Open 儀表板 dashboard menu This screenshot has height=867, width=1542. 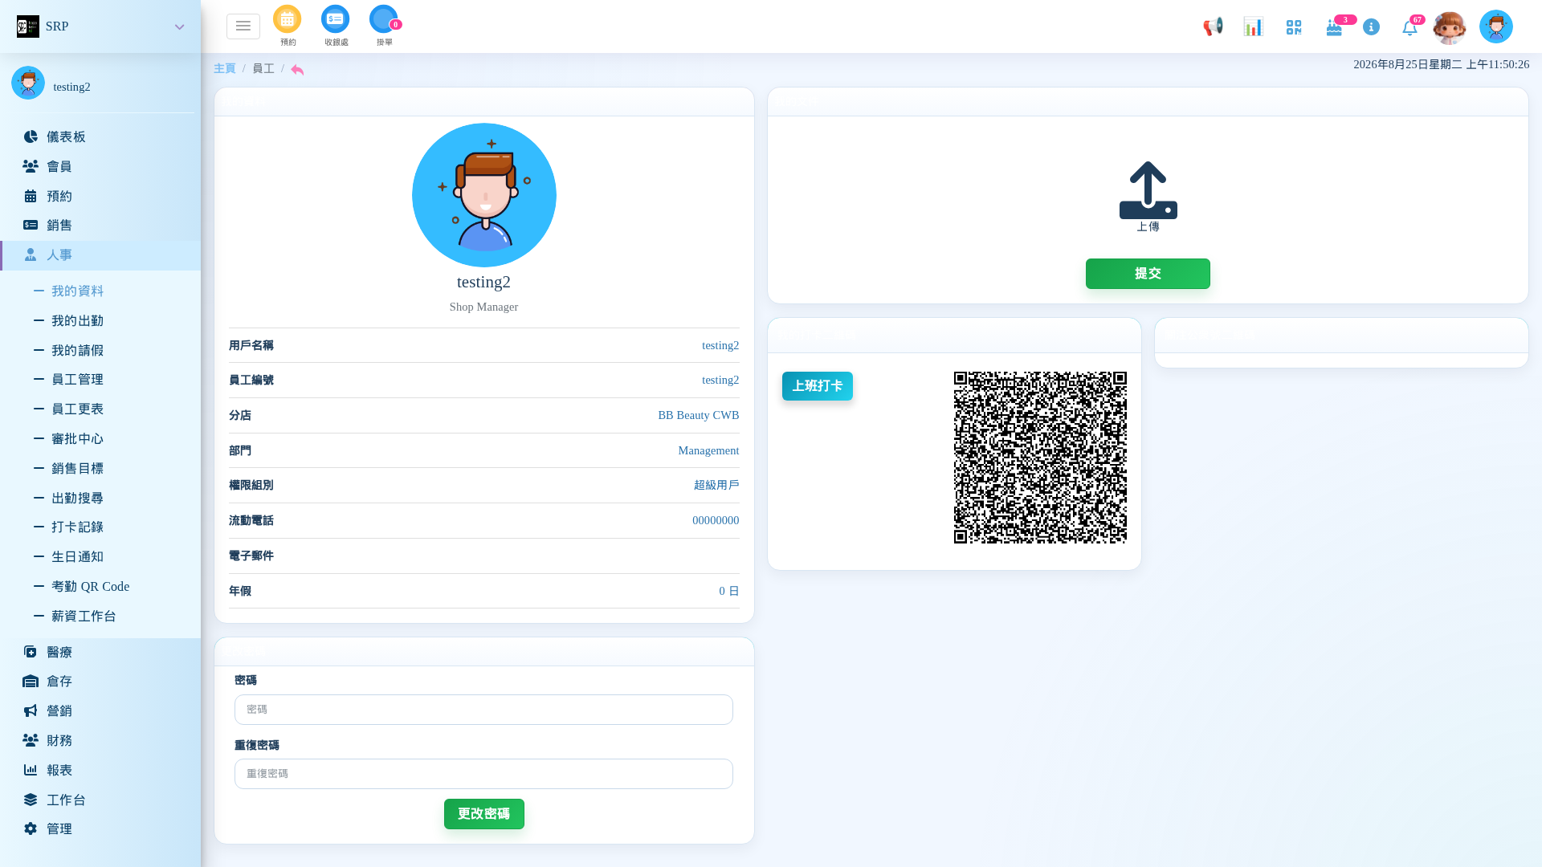[100, 137]
